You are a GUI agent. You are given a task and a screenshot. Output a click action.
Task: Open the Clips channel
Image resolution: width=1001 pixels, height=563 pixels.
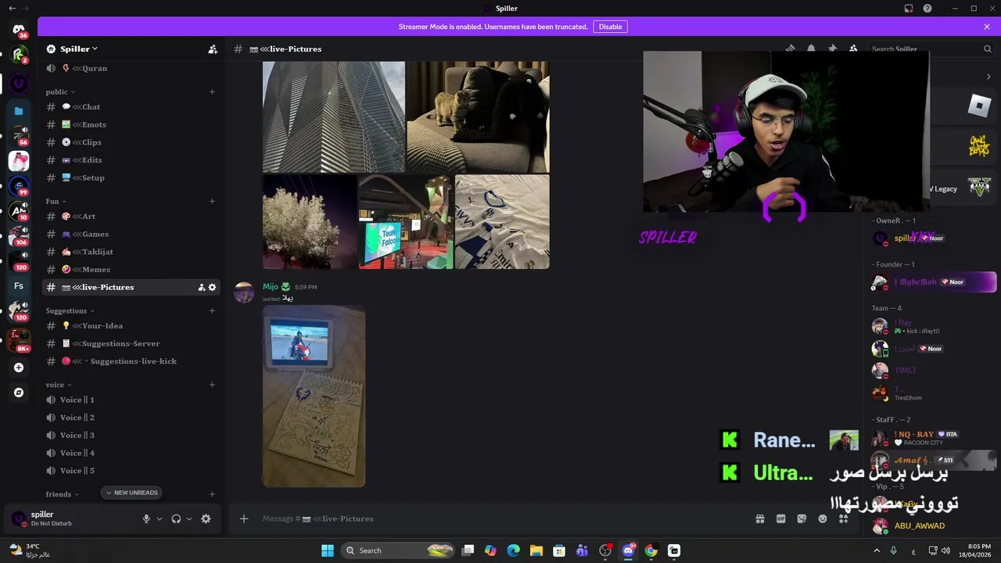click(131, 142)
